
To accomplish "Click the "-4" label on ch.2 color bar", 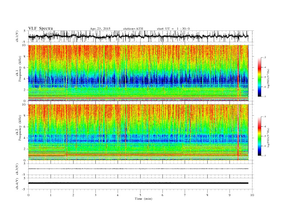I will click(x=264, y=126).
